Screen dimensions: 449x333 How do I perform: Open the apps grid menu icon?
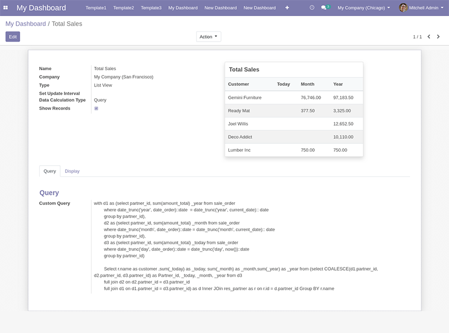6,8
